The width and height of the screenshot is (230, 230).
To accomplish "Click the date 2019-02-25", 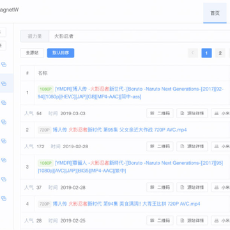I will (x=73, y=220).
